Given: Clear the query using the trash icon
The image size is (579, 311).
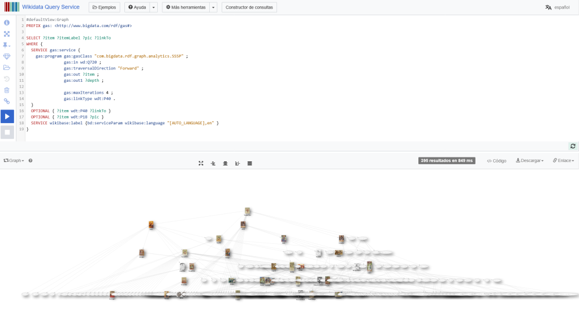Looking at the screenshot, I should 7,90.
